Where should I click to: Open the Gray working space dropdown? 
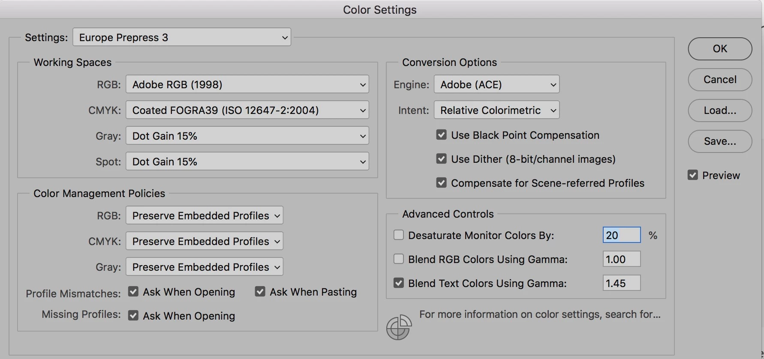pos(247,136)
